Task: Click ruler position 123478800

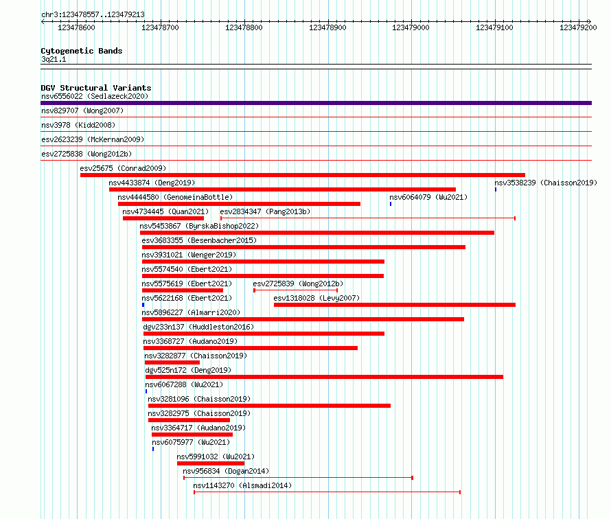Action: tap(244, 27)
